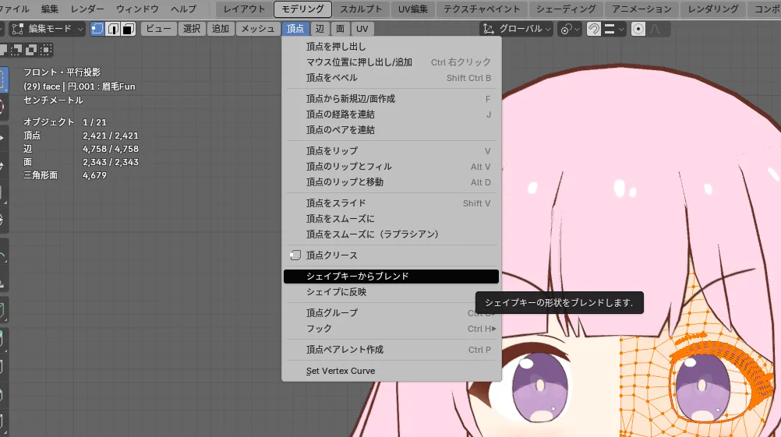The width and height of the screenshot is (781, 437).
Task: Toggle proportional editing circle icon
Action: [x=638, y=29]
